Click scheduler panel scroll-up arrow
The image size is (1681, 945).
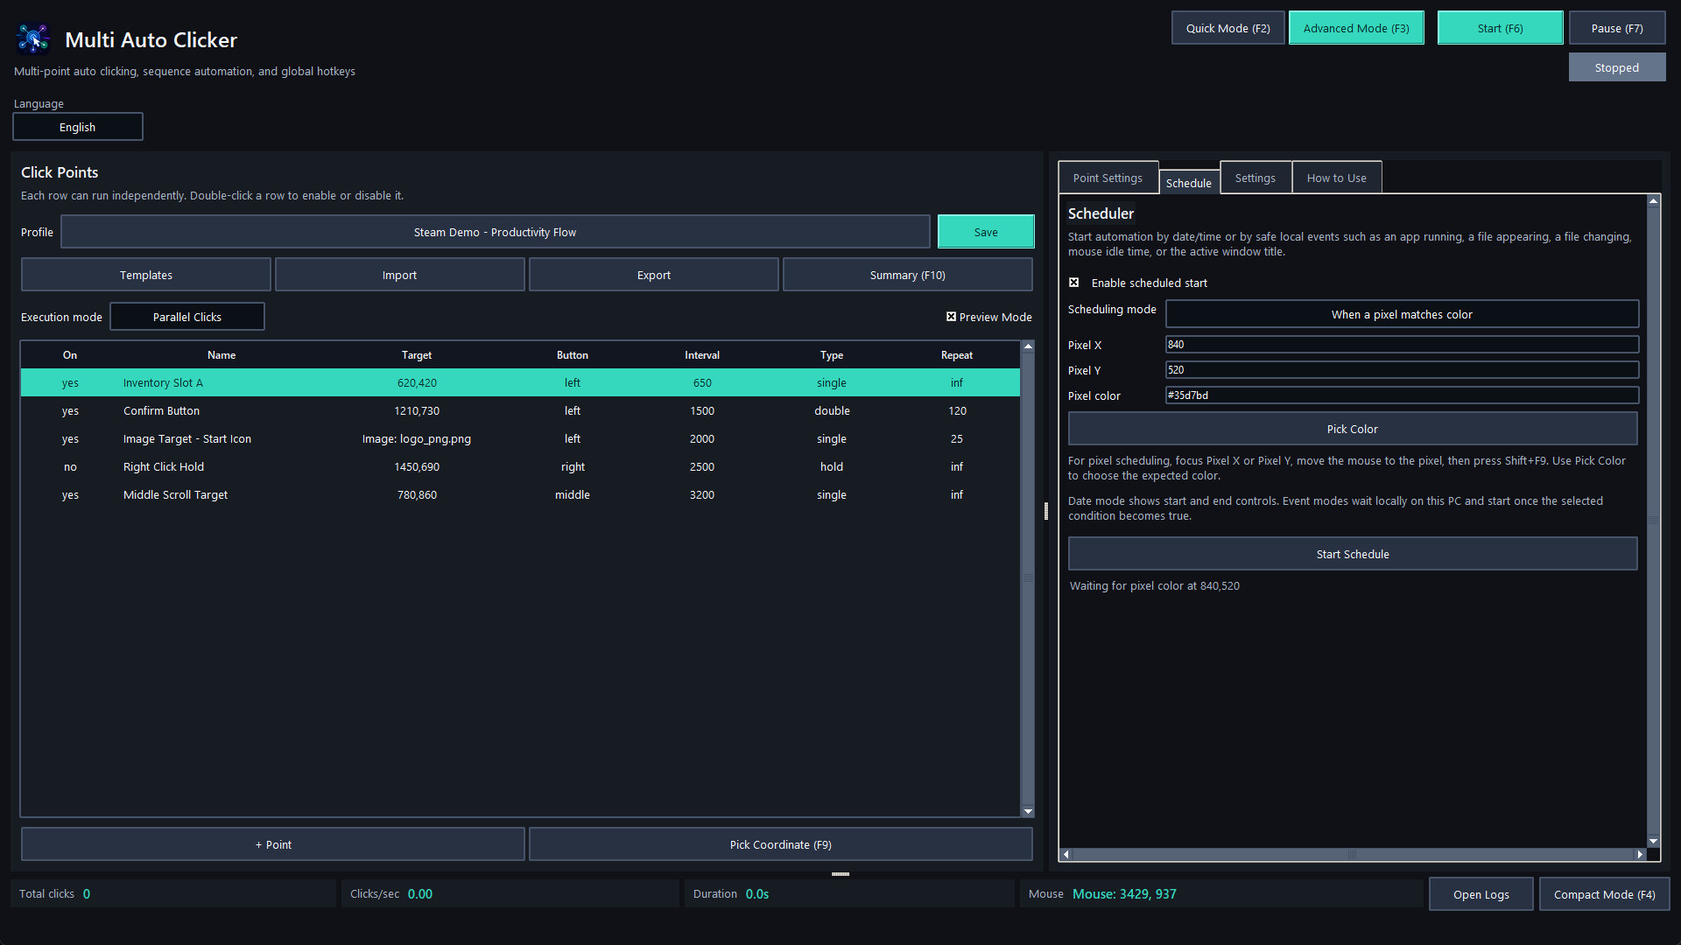(x=1653, y=201)
